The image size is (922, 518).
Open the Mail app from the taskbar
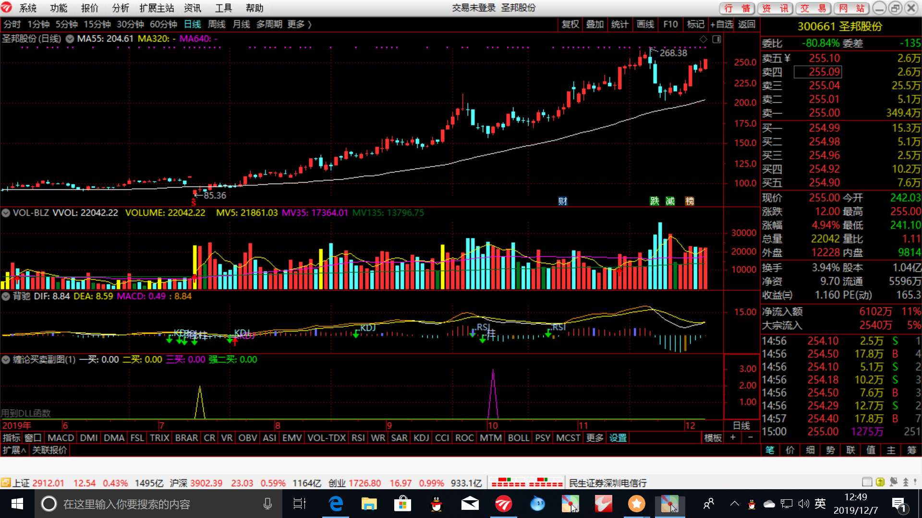click(x=470, y=504)
